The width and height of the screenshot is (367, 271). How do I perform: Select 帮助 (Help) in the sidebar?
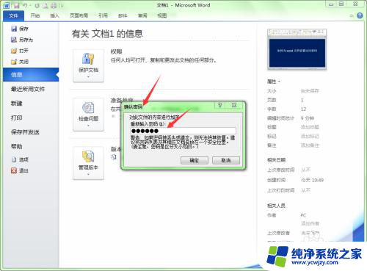[x=17, y=146]
